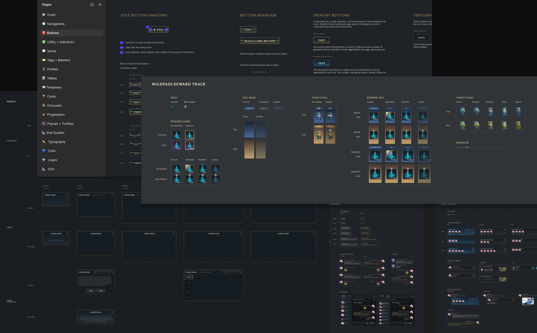This screenshot has width=537, height=333.
Task: Pick the Active Free cell gradient
Action: pyautogui.click(x=249, y=130)
